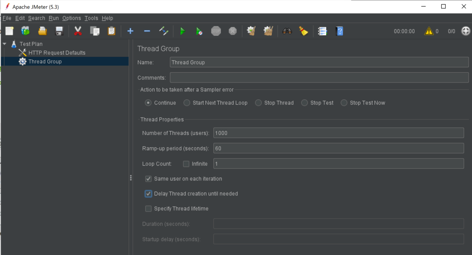Open the File menu
This screenshot has height=255, width=472.
click(7, 18)
